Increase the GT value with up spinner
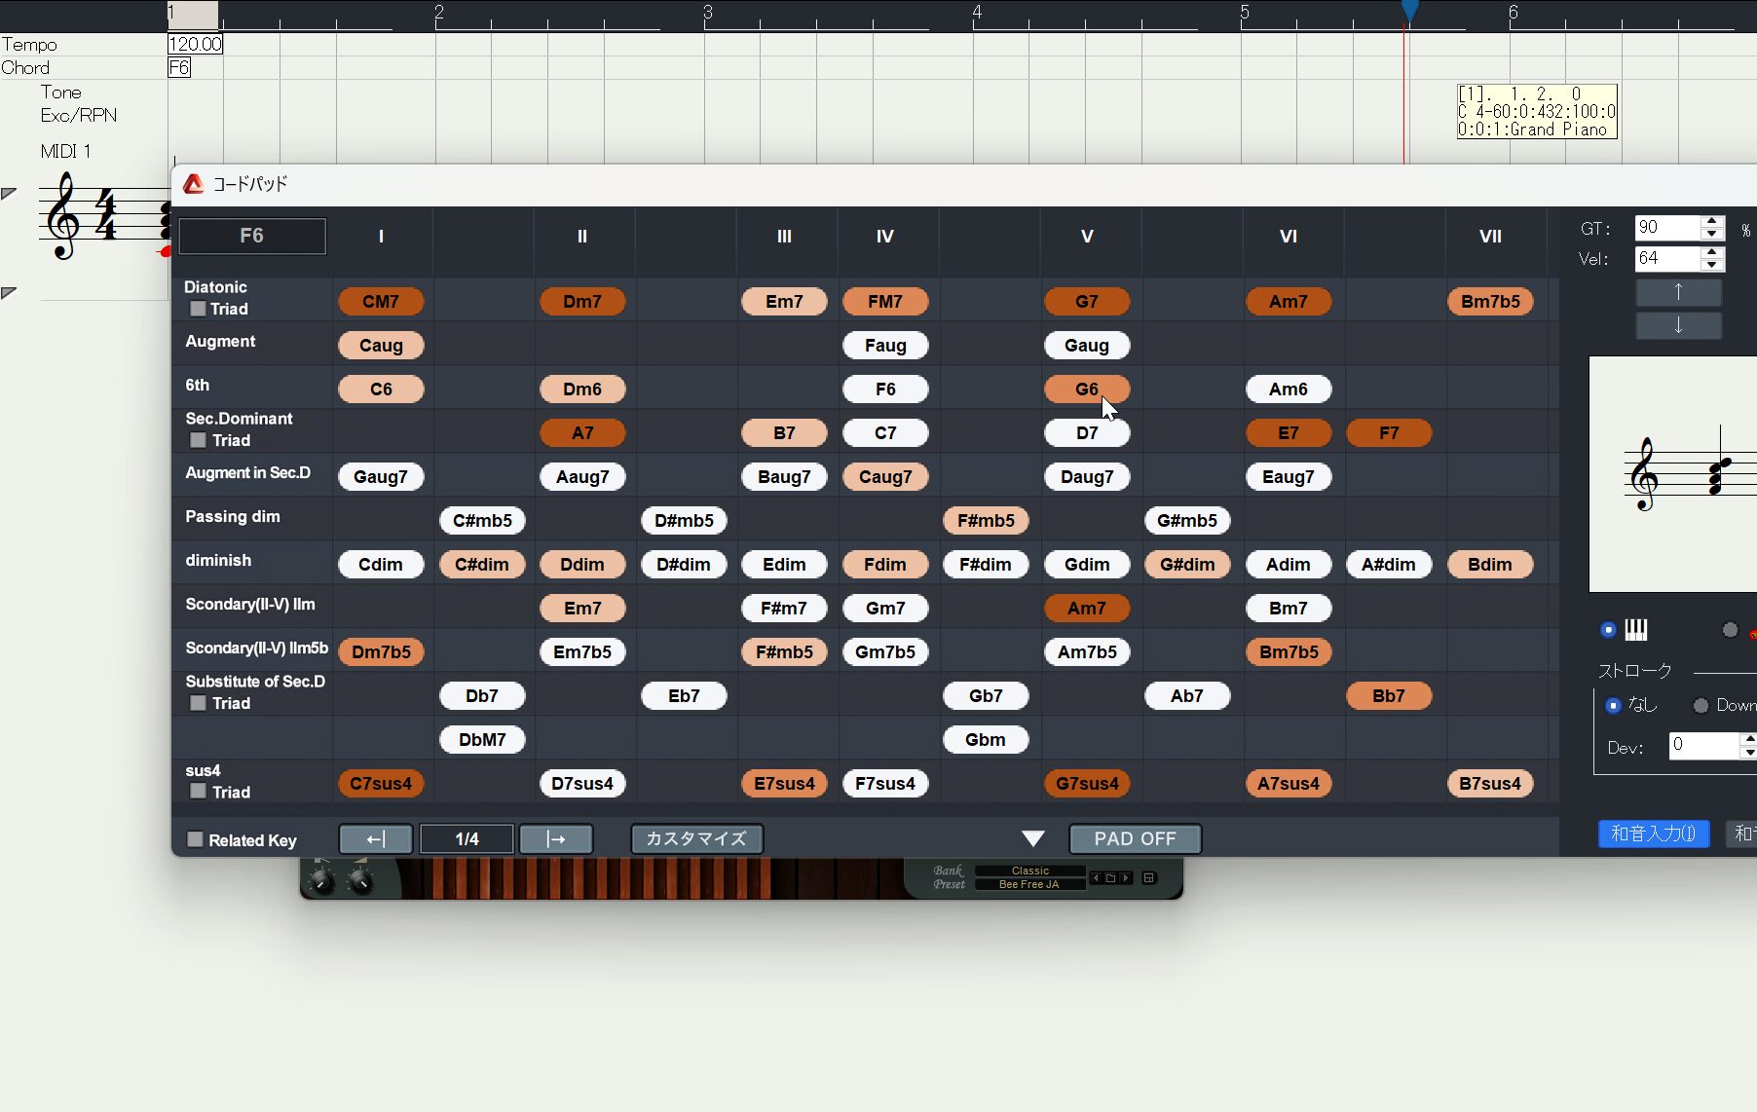 (1712, 222)
